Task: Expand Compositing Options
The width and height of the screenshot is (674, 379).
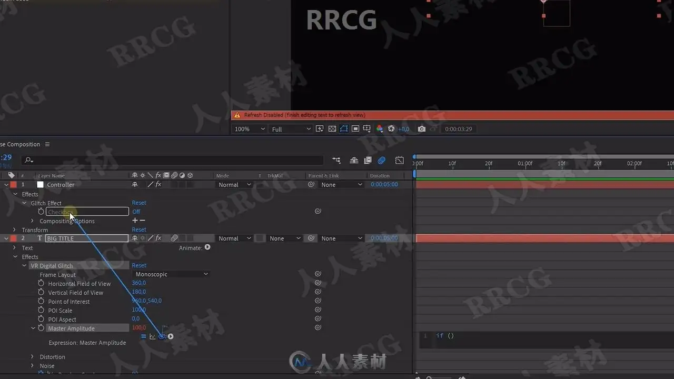Action: point(33,221)
